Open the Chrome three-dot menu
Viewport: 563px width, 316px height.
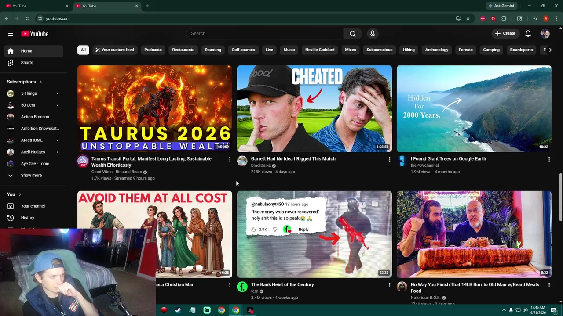point(556,18)
